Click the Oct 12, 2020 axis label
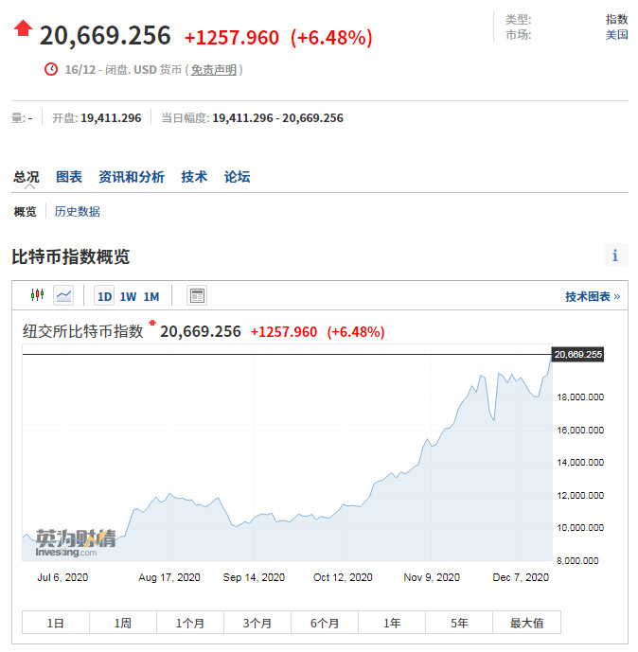This screenshot has width=638, height=652. tap(343, 577)
